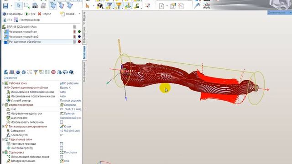The width and height of the screenshot is (292, 164).
Task: Click the Save floppy disk icon
Action: [6, 6]
